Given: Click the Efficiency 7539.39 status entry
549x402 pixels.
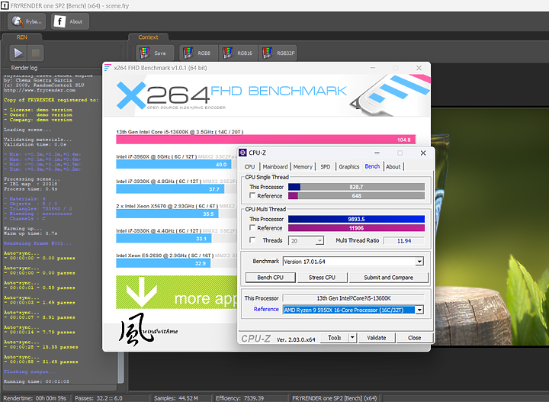Looking at the screenshot, I should pyautogui.click(x=240, y=398).
